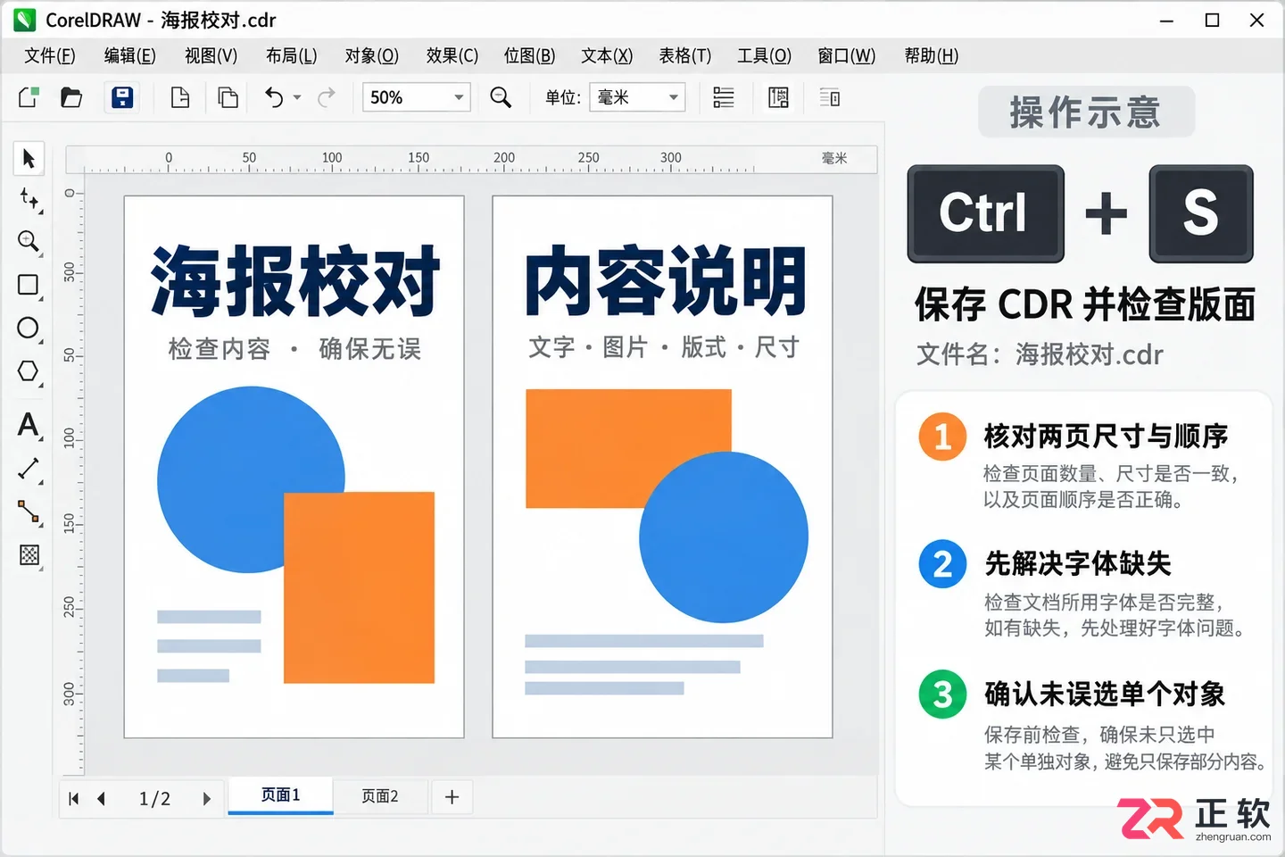Click the options list toolbar icon
The height and width of the screenshot is (857, 1285).
830,97
